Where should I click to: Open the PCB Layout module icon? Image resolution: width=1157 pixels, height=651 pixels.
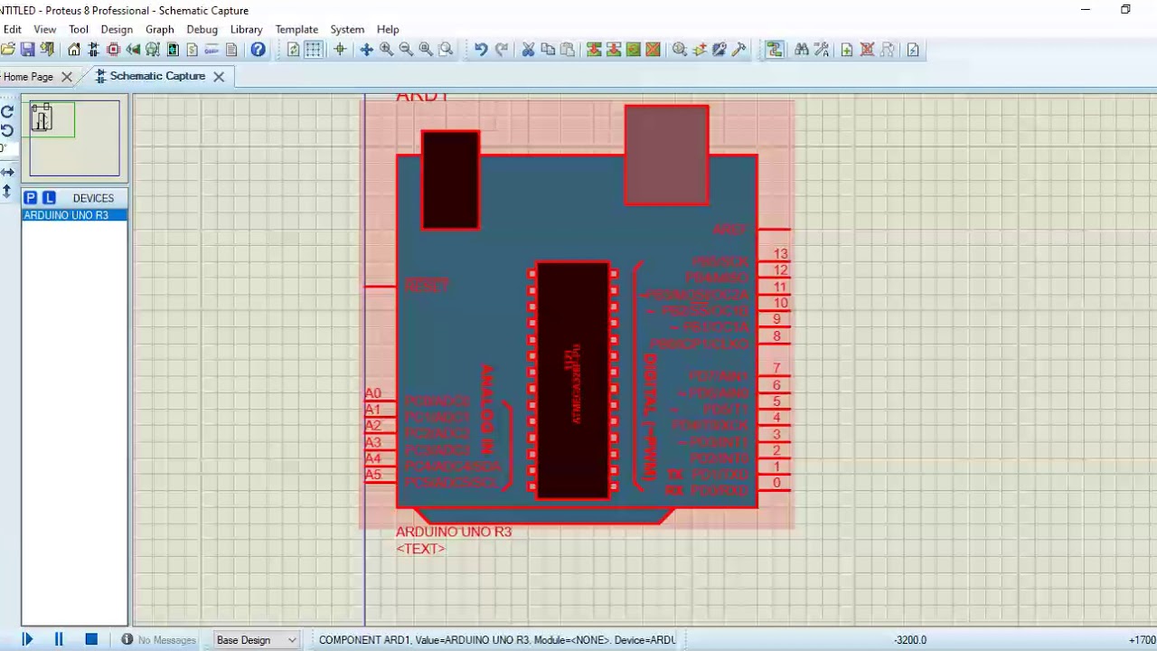coord(113,50)
